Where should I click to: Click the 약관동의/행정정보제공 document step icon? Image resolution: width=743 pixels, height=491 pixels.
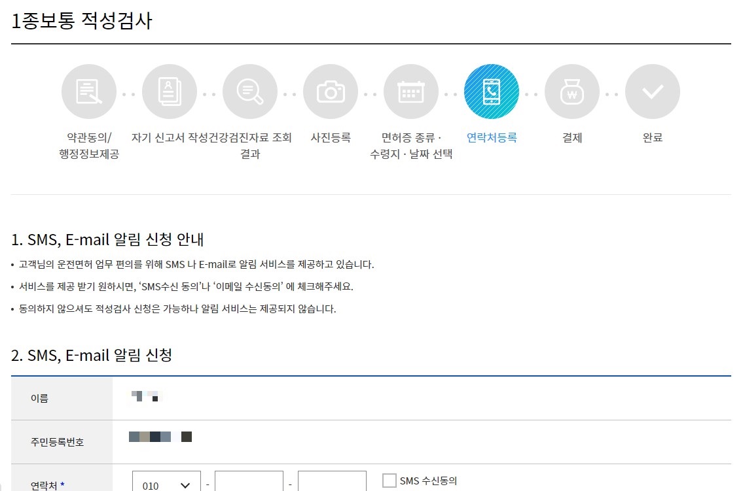tap(88, 92)
